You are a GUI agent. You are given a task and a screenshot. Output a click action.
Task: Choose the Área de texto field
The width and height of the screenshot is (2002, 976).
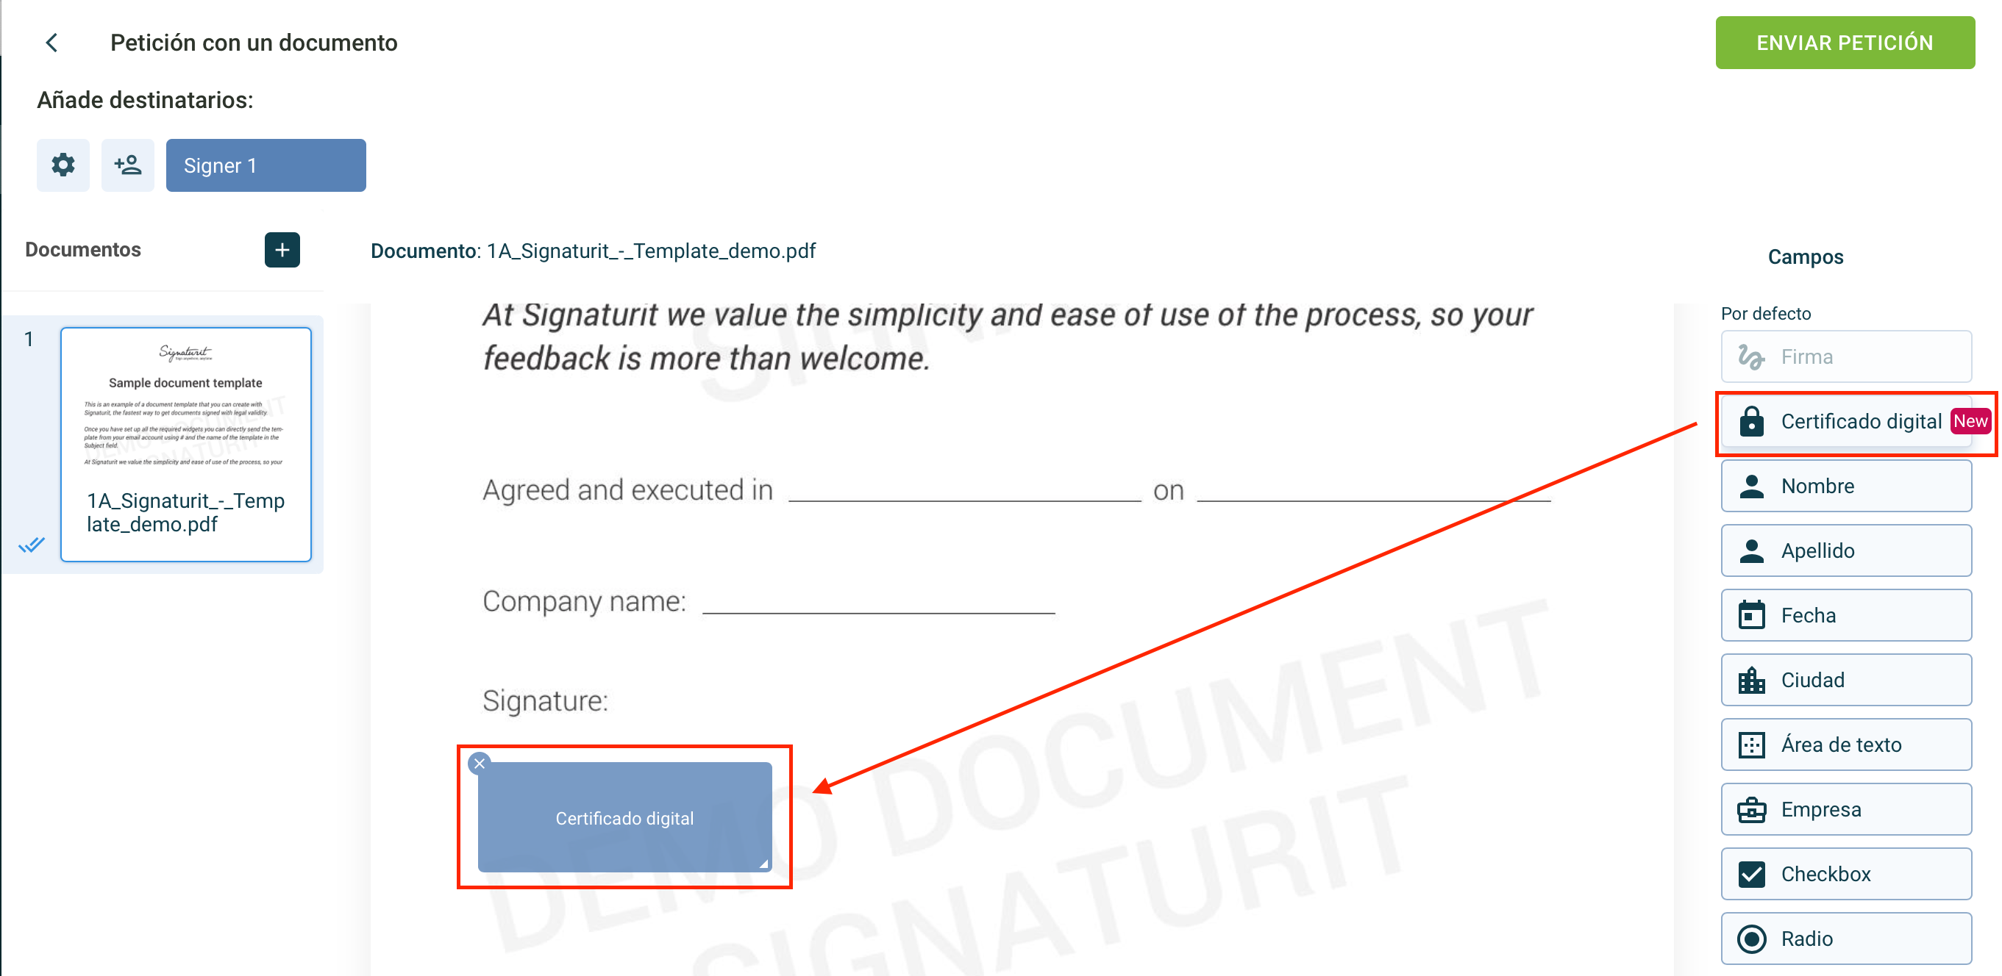point(1846,744)
